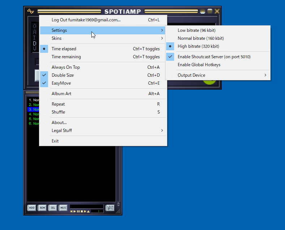Expand the Legal Stuff submenu
285x230 pixels.
pos(103,131)
